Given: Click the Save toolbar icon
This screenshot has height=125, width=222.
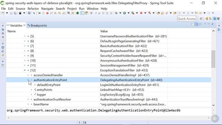Looking at the screenshot, I should point(11,13).
